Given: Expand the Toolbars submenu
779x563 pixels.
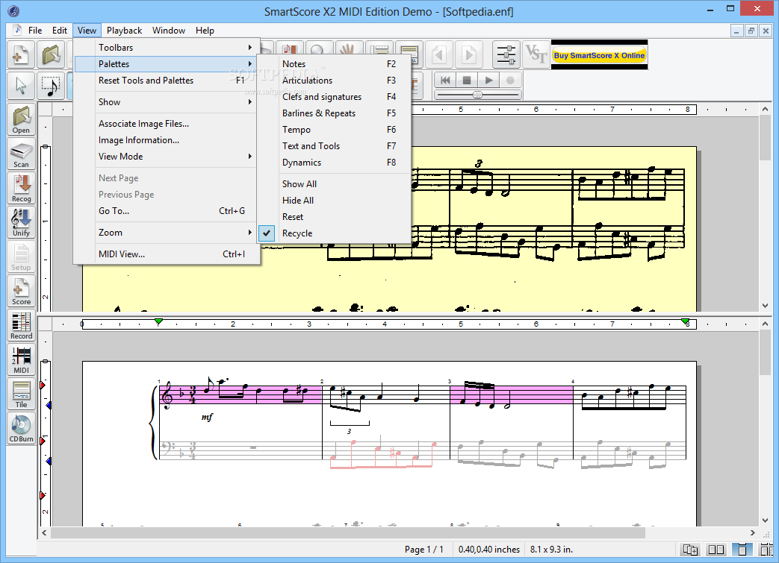Looking at the screenshot, I should (167, 48).
